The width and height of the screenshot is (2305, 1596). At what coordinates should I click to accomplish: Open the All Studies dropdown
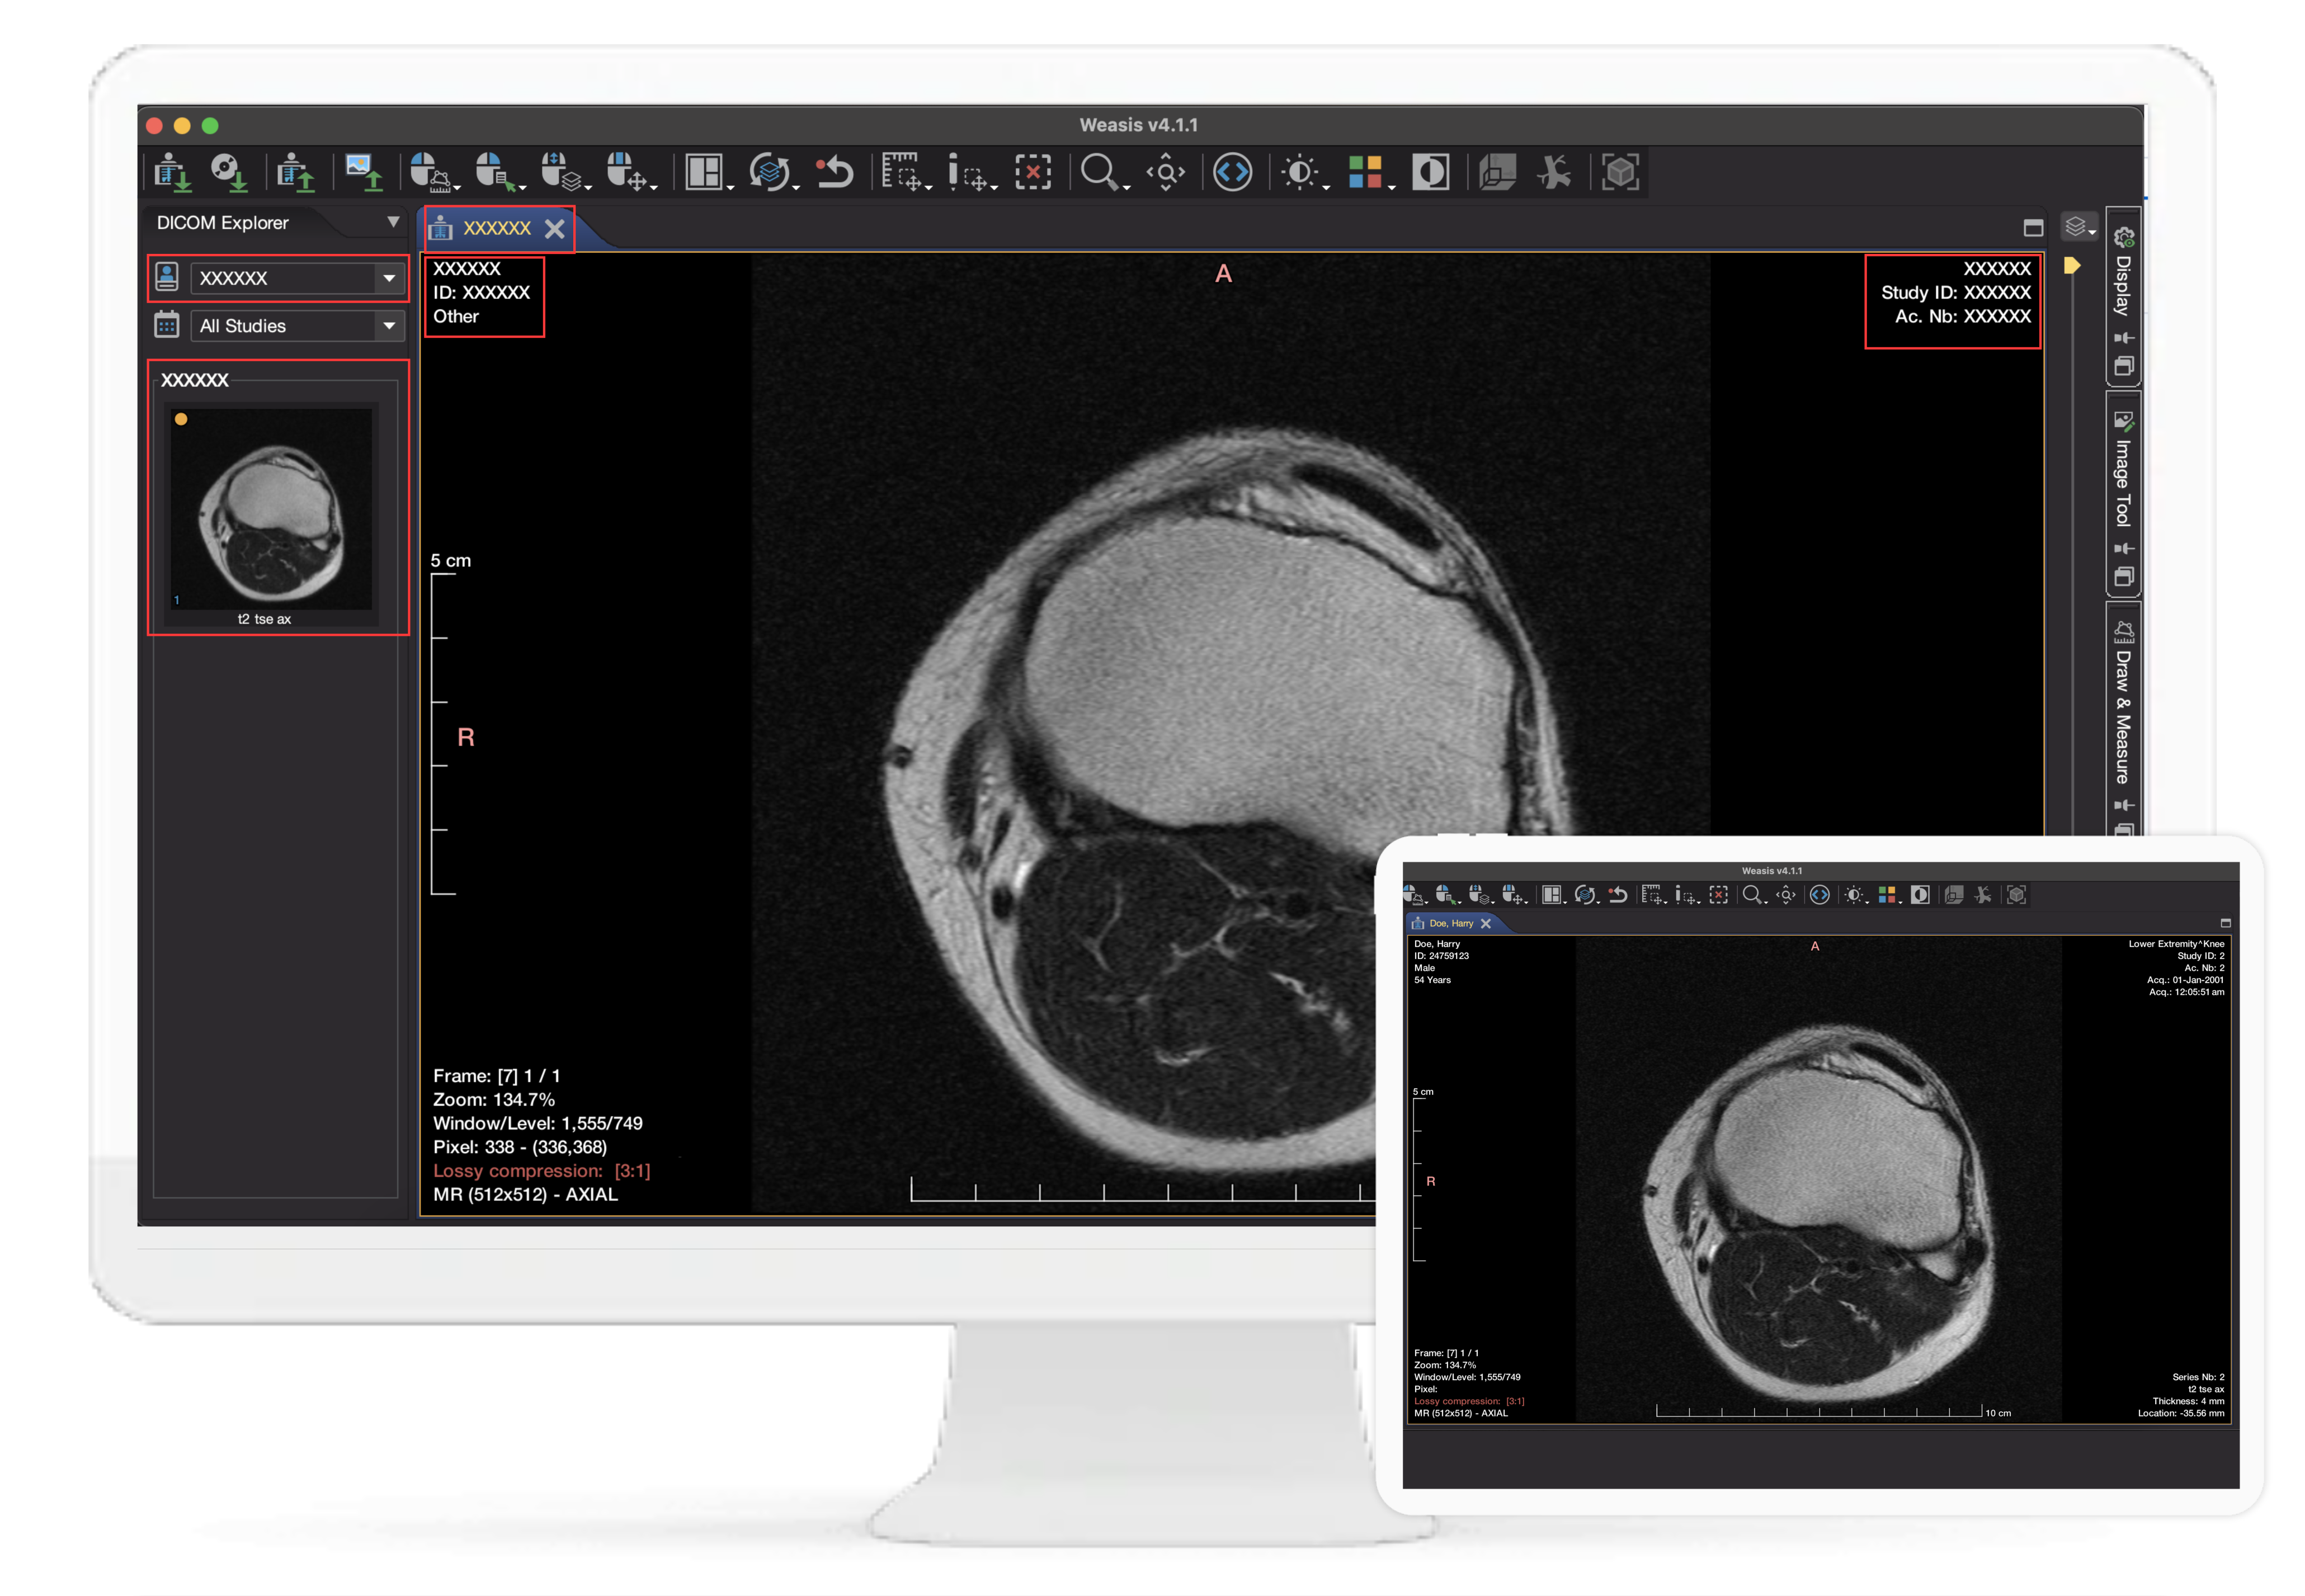click(x=389, y=326)
